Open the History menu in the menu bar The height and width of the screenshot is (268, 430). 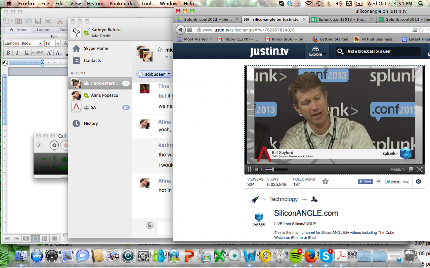95,4
